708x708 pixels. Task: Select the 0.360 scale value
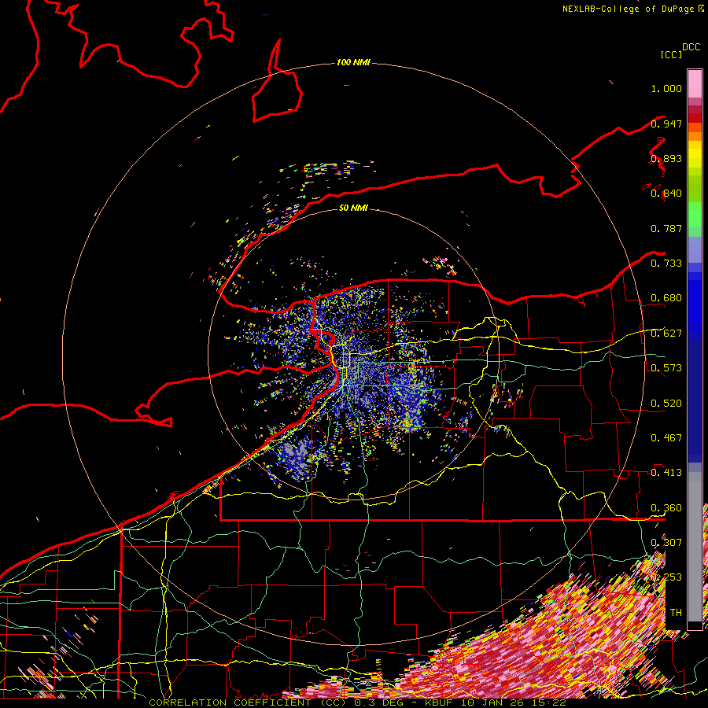666,508
